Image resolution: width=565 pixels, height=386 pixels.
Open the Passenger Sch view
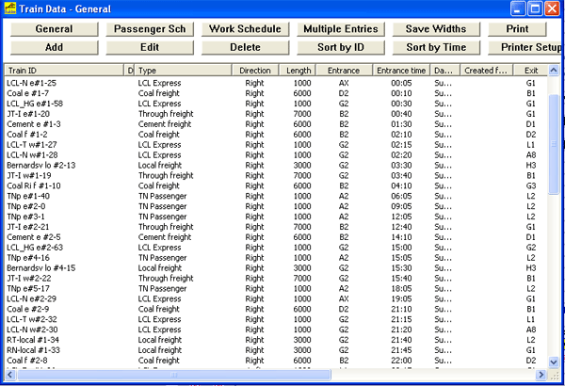click(150, 29)
